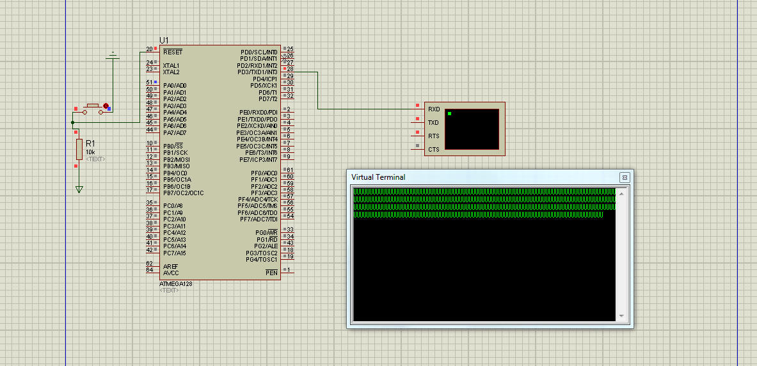Click the wire junction dot left of R1
The image size is (757, 366).
72,123
